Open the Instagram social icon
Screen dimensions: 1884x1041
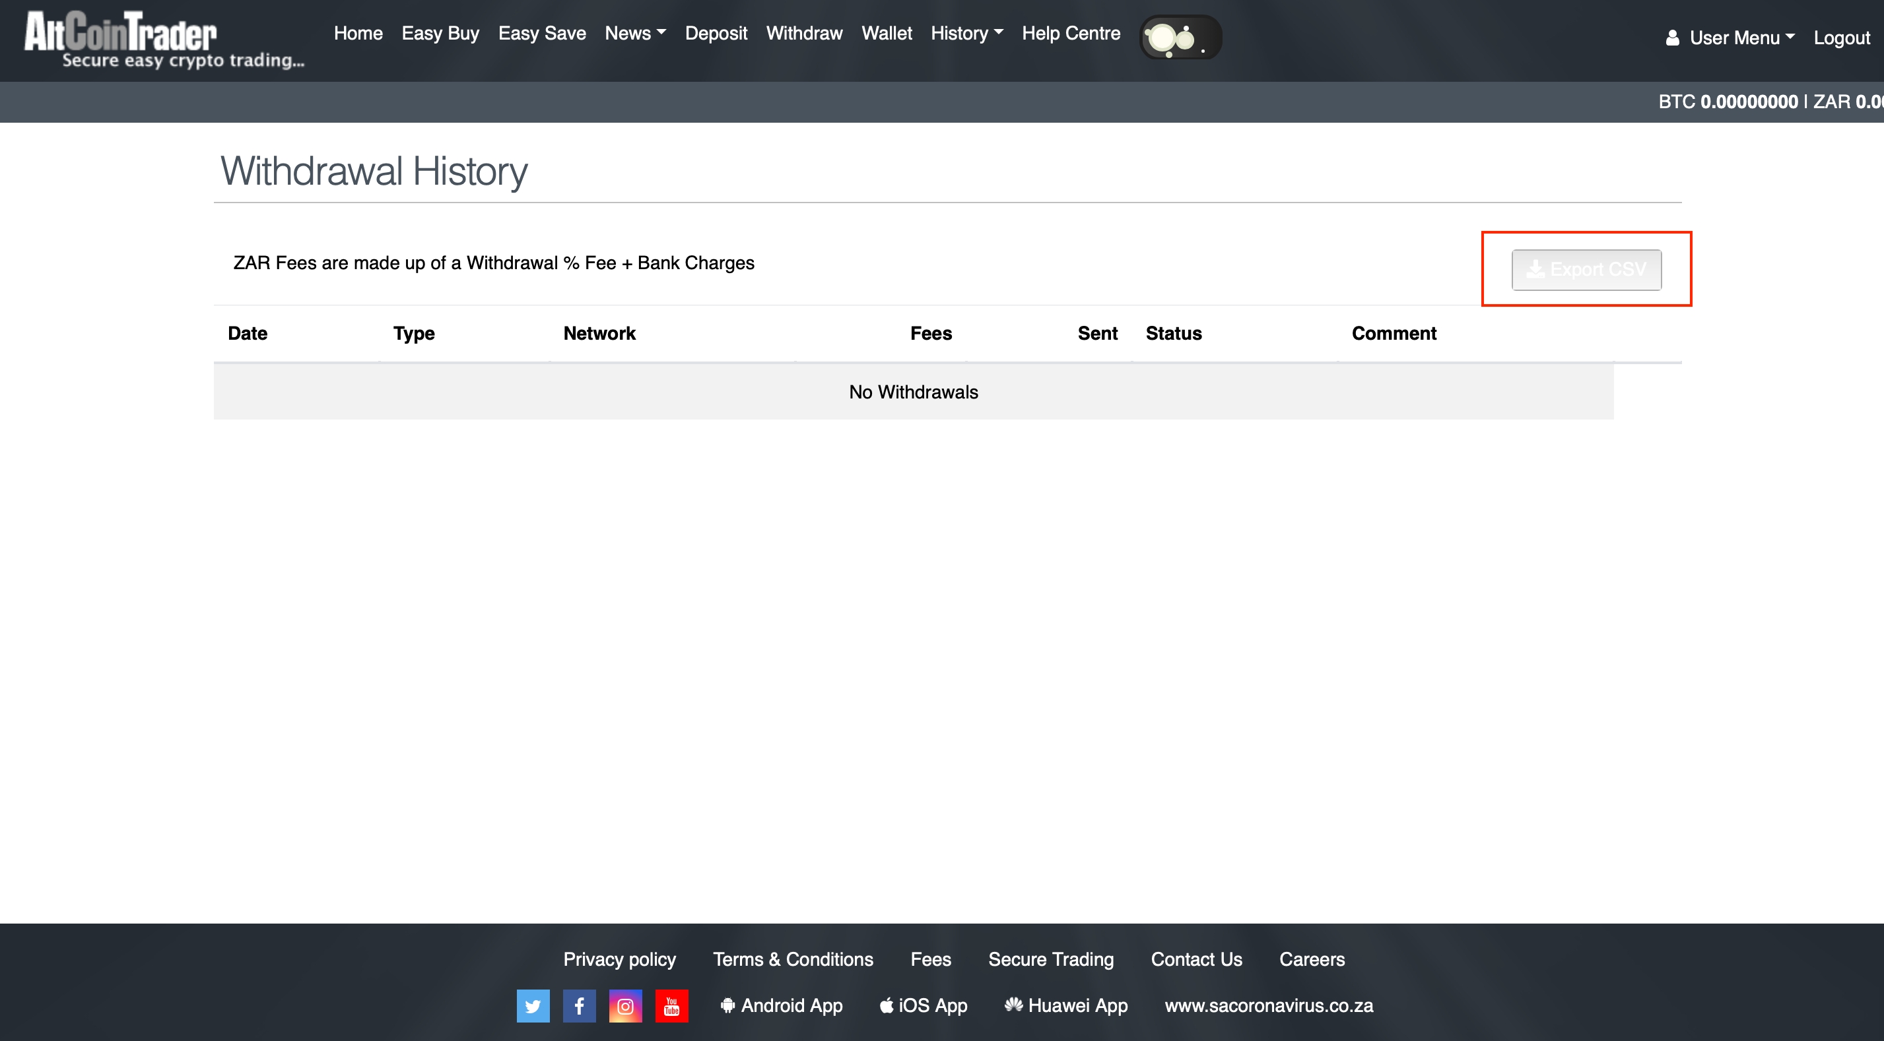625,1006
